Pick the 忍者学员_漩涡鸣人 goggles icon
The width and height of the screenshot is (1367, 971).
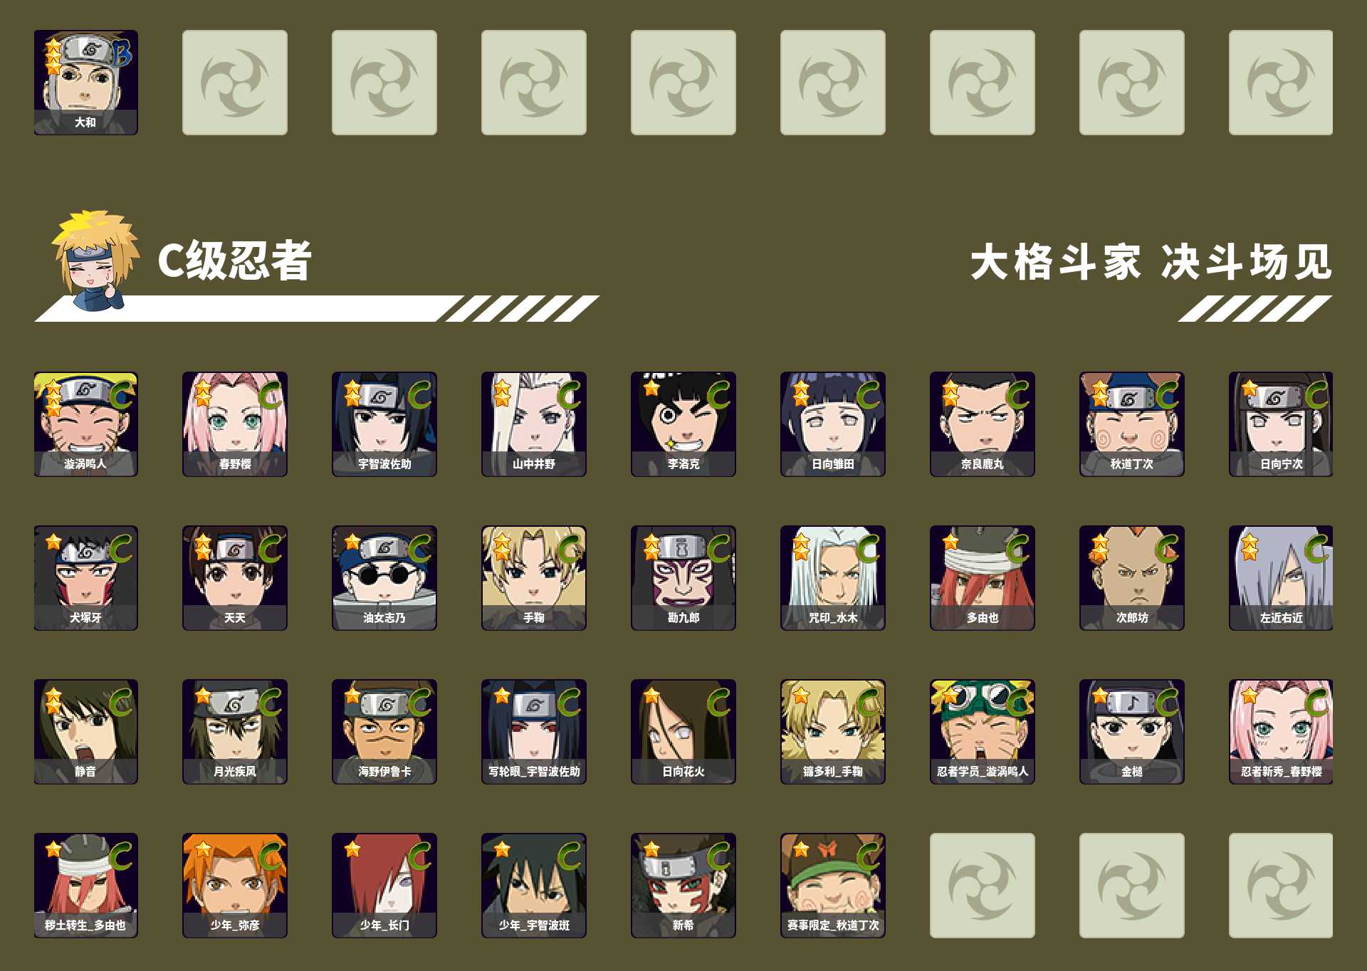(983, 732)
